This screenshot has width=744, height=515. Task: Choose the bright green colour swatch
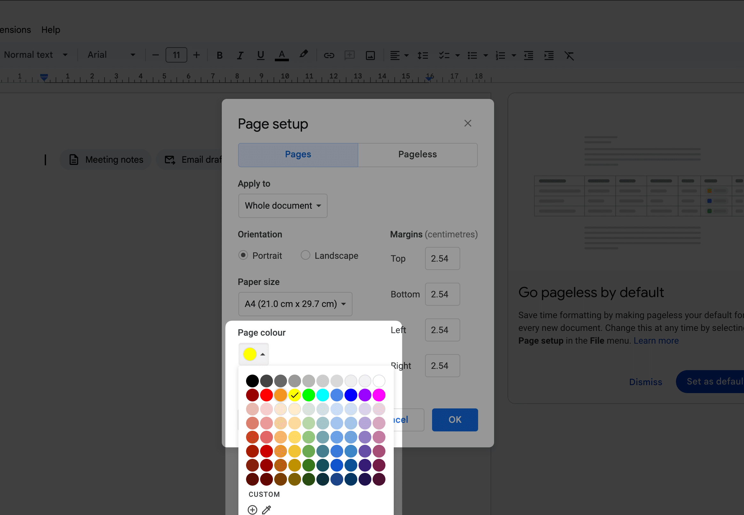[x=309, y=395]
